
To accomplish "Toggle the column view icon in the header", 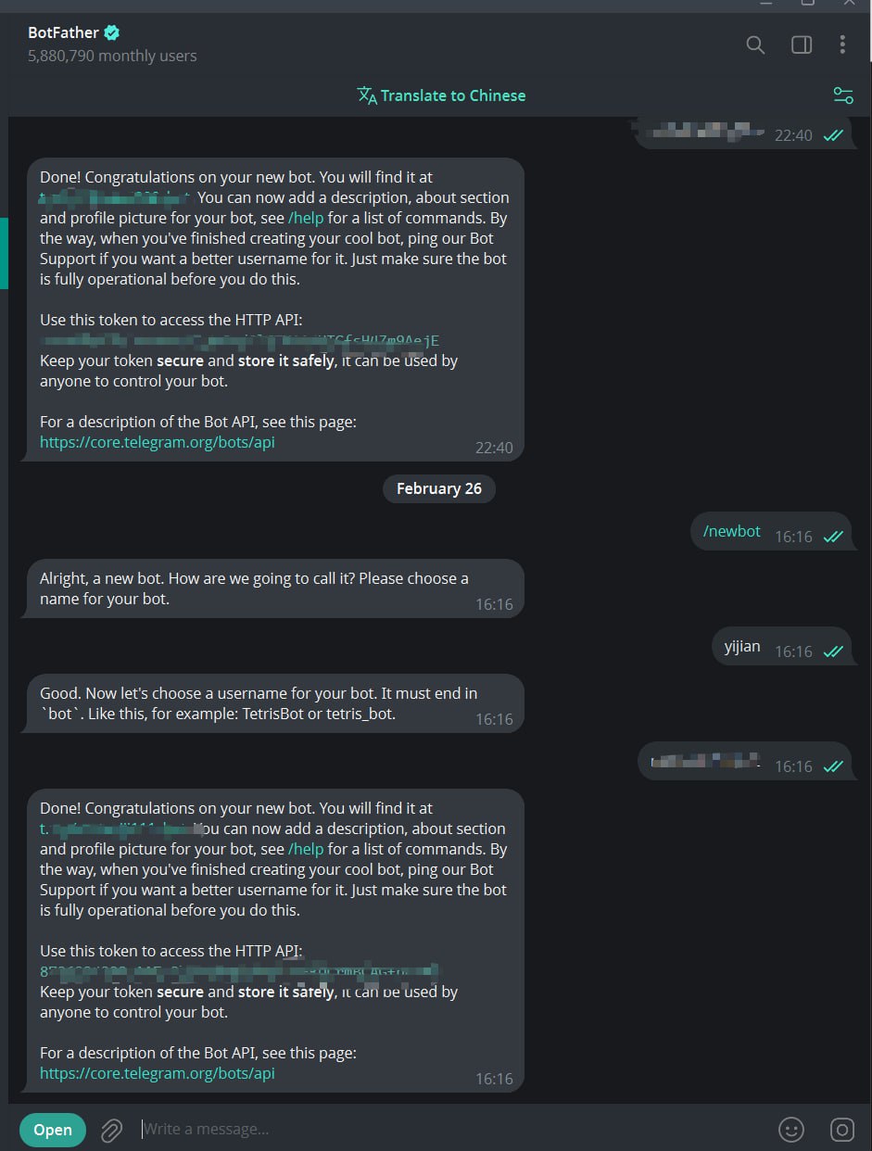I will click(x=801, y=44).
